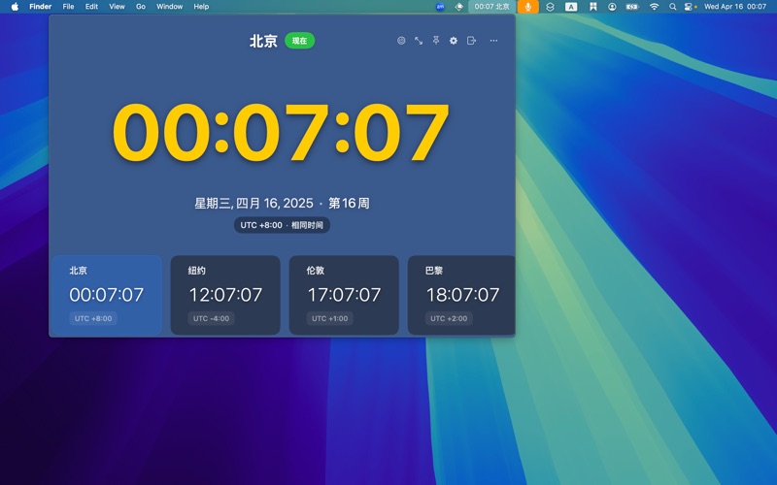Open the File menu
777x485 pixels.
pyautogui.click(x=68, y=7)
